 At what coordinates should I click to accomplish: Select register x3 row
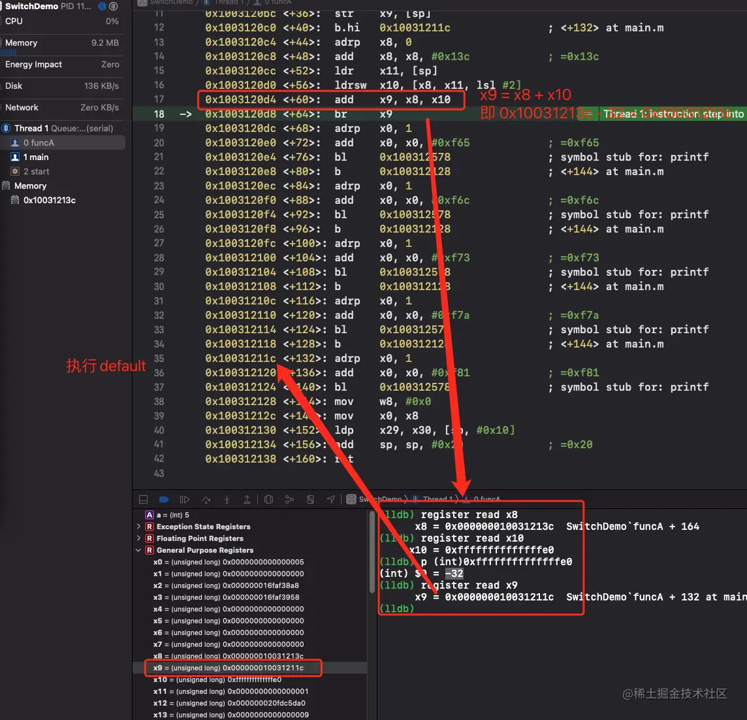click(x=249, y=597)
